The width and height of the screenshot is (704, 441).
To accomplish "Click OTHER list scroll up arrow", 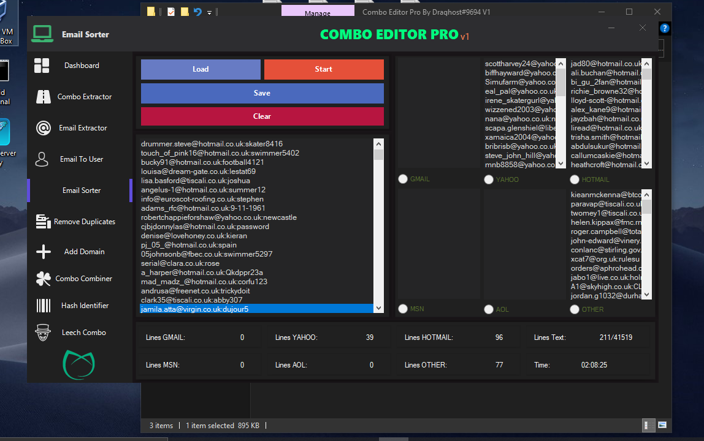I will (646, 195).
